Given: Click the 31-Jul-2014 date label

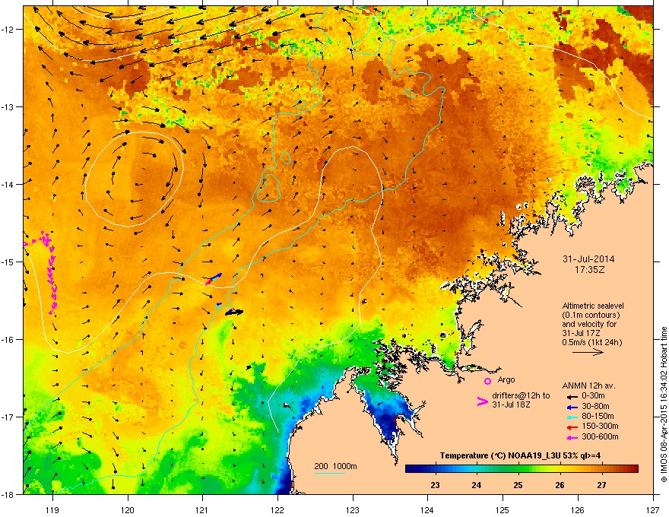Looking at the screenshot, I should (588, 259).
